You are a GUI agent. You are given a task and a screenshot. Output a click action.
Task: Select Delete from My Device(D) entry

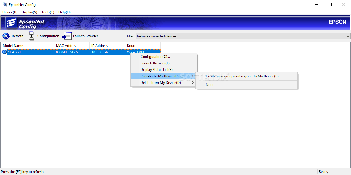point(164,83)
